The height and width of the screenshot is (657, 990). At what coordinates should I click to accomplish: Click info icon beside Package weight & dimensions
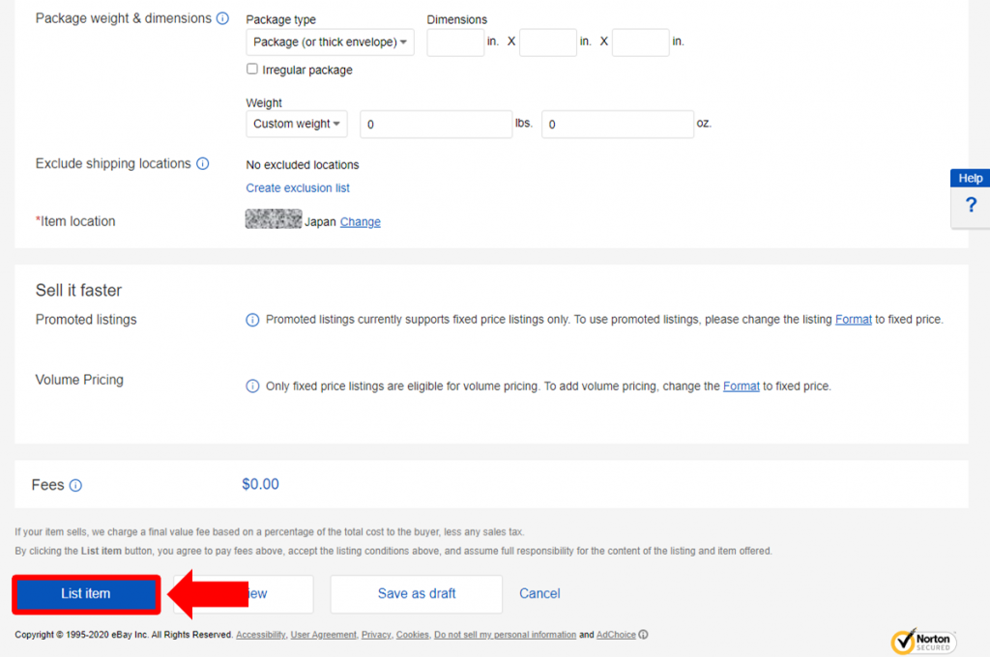click(222, 18)
